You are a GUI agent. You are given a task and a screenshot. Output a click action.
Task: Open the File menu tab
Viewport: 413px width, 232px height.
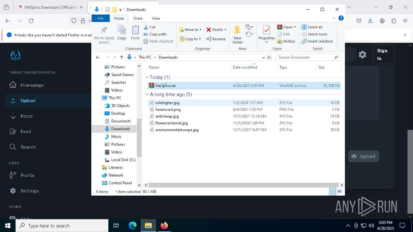click(101, 18)
